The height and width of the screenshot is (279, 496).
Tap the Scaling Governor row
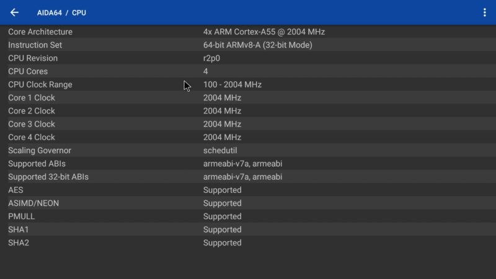(248, 151)
